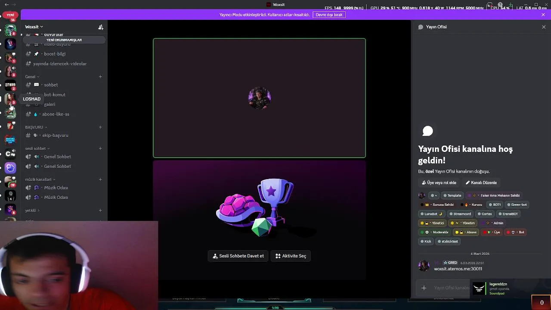
Task: Select the Admin role chip
Action: pos(493,223)
